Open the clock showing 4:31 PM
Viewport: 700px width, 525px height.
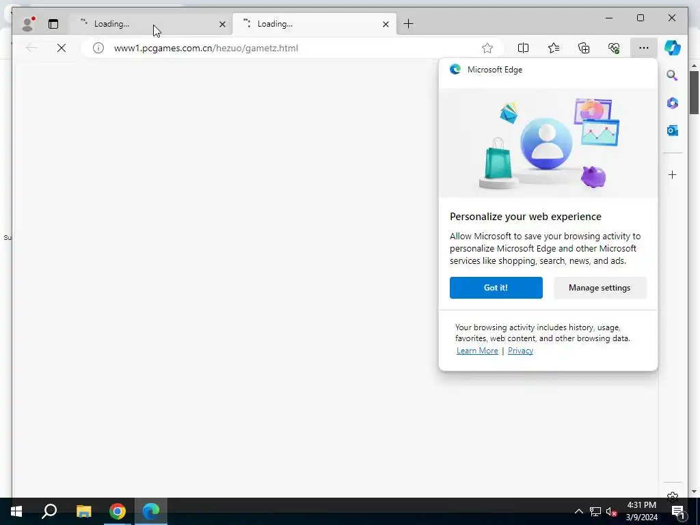pyautogui.click(x=641, y=511)
